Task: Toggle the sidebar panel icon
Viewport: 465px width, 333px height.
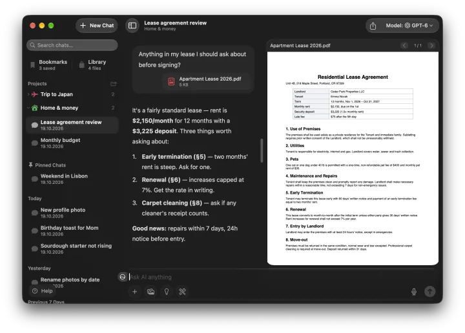Action: (132, 25)
